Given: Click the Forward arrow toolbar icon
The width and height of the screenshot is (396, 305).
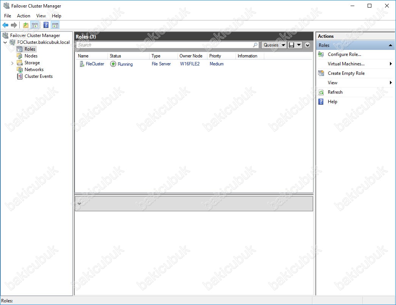Looking at the screenshot, I should [14, 25].
